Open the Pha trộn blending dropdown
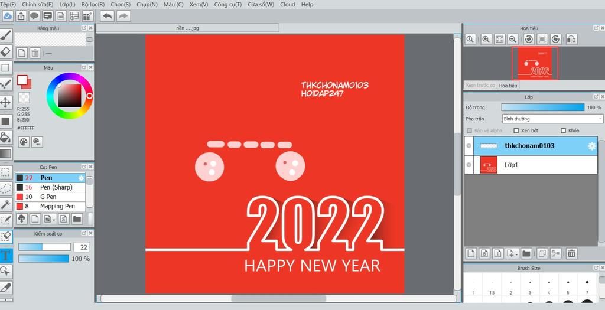The width and height of the screenshot is (605, 310). [x=552, y=119]
